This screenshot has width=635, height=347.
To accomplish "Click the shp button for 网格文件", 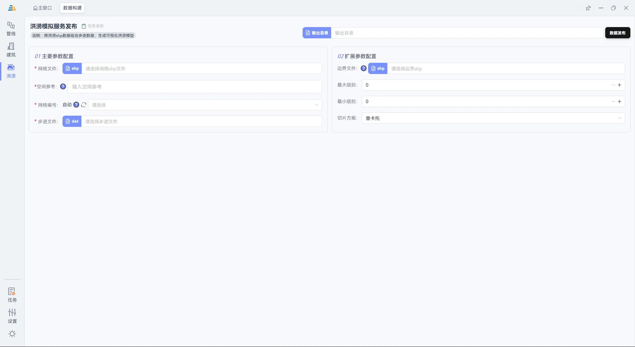I will pyautogui.click(x=72, y=68).
